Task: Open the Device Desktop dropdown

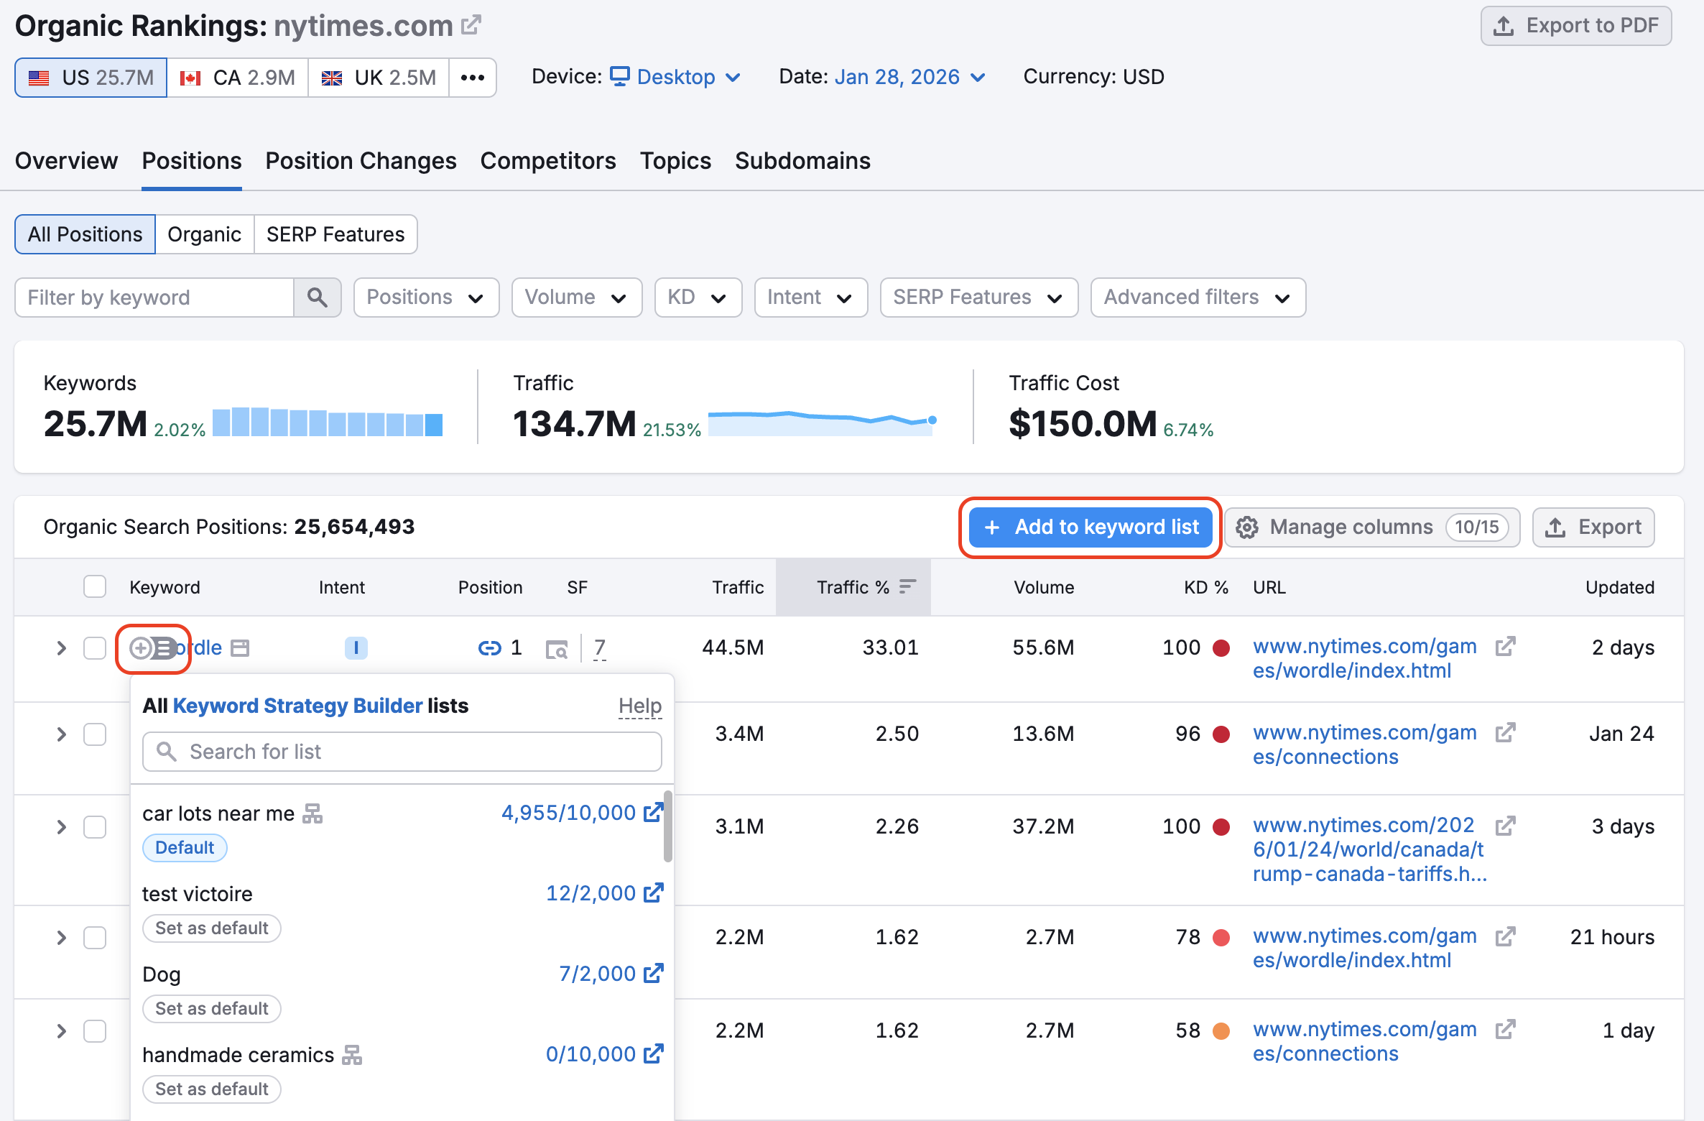Action: click(x=675, y=77)
